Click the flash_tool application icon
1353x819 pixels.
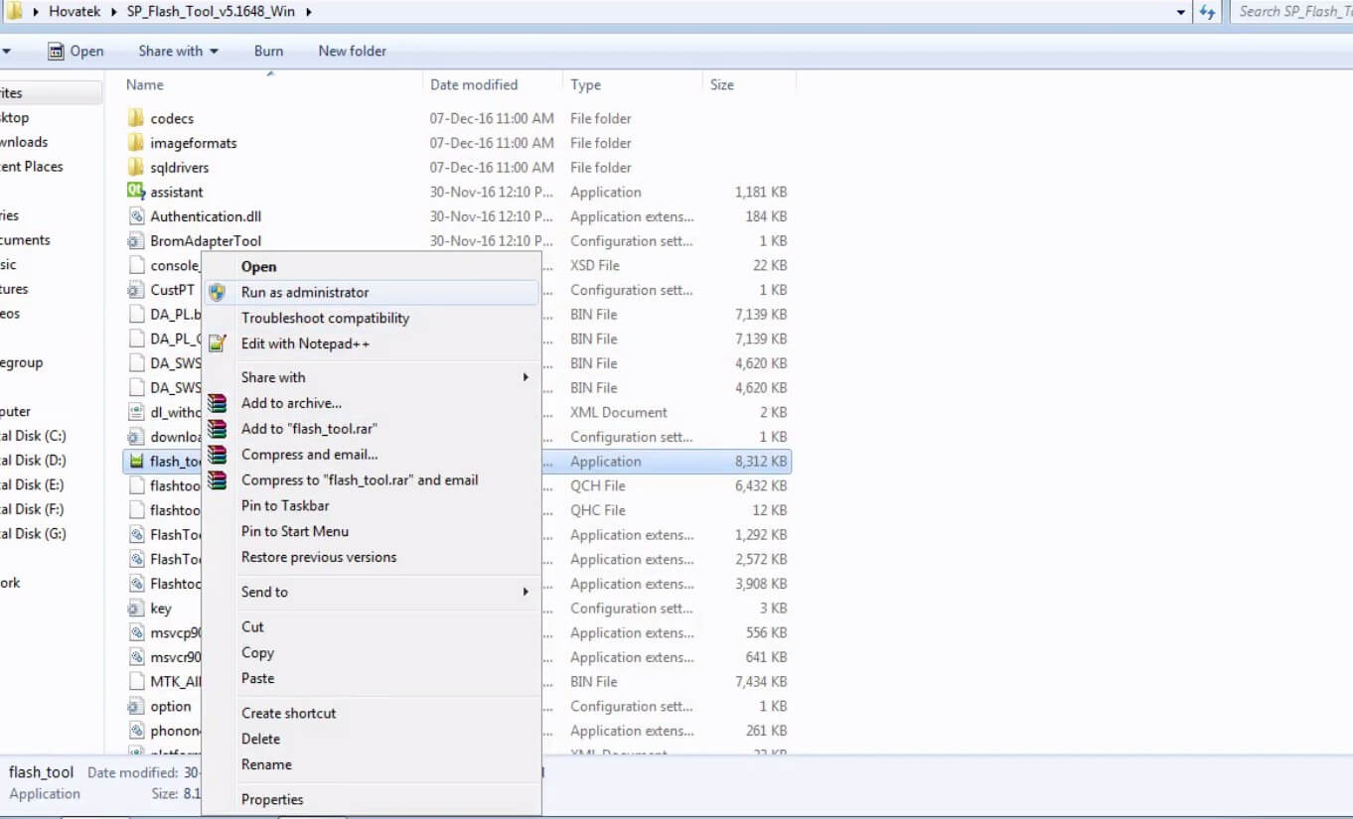[135, 461]
